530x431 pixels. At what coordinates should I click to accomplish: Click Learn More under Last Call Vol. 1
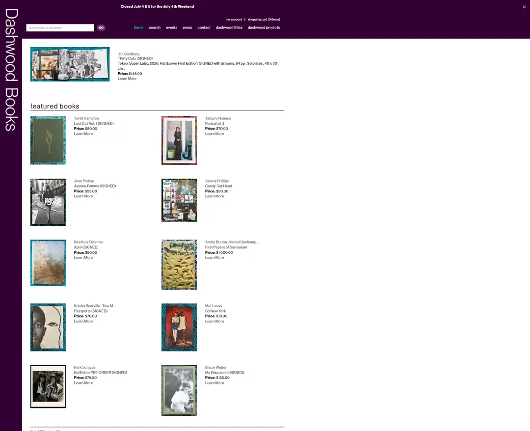pyautogui.click(x=83, y=134)
